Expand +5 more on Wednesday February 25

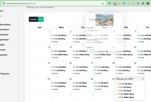coord(98,89)
